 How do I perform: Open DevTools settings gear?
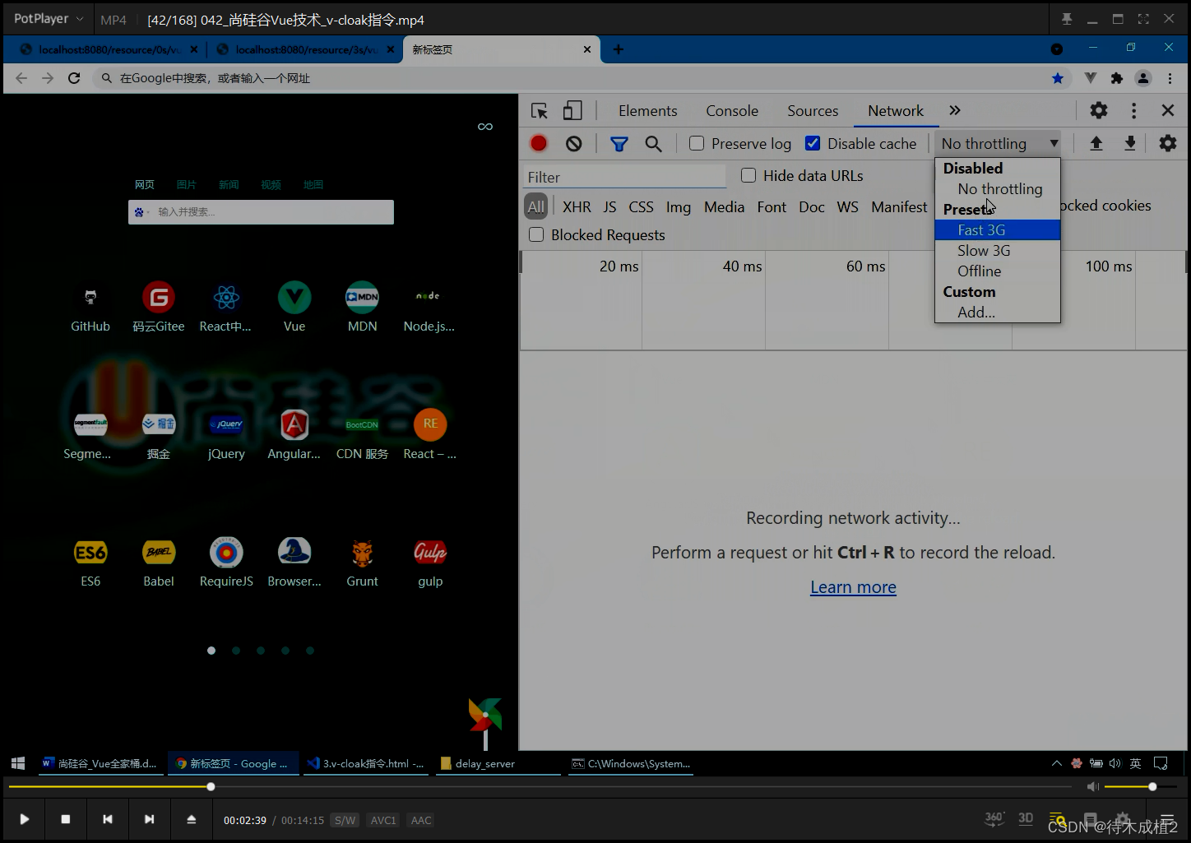click(x=1099, y=110)
